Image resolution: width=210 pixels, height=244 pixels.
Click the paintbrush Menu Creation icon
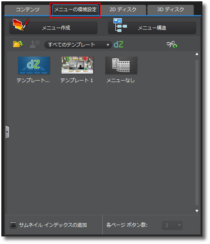pos(21,24)
